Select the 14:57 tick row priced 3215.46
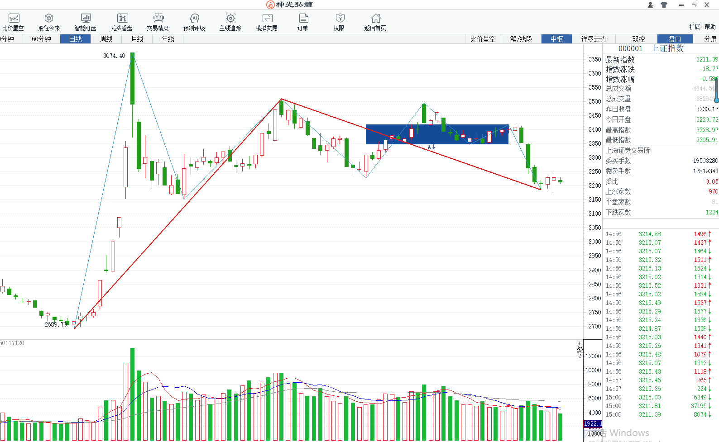This screenshot has width=719, height=442. point(661,380)
